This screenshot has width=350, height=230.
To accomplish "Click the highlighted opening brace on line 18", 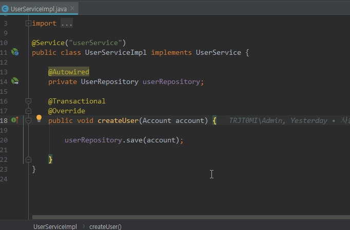I will 215,120.
